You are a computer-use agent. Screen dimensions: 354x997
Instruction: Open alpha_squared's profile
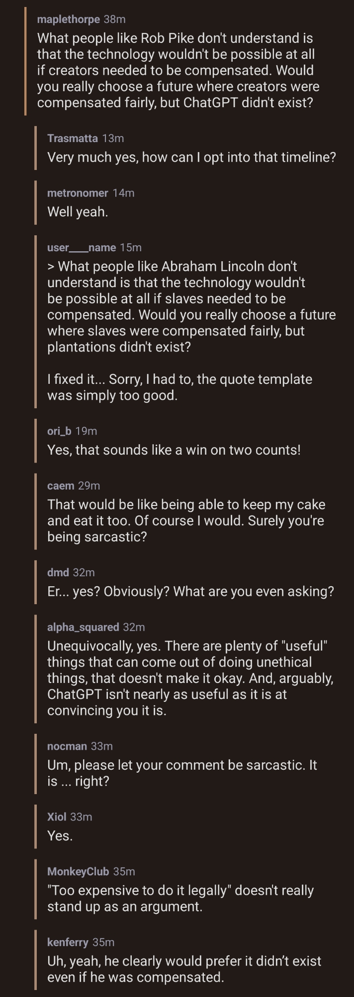[83, 628]
